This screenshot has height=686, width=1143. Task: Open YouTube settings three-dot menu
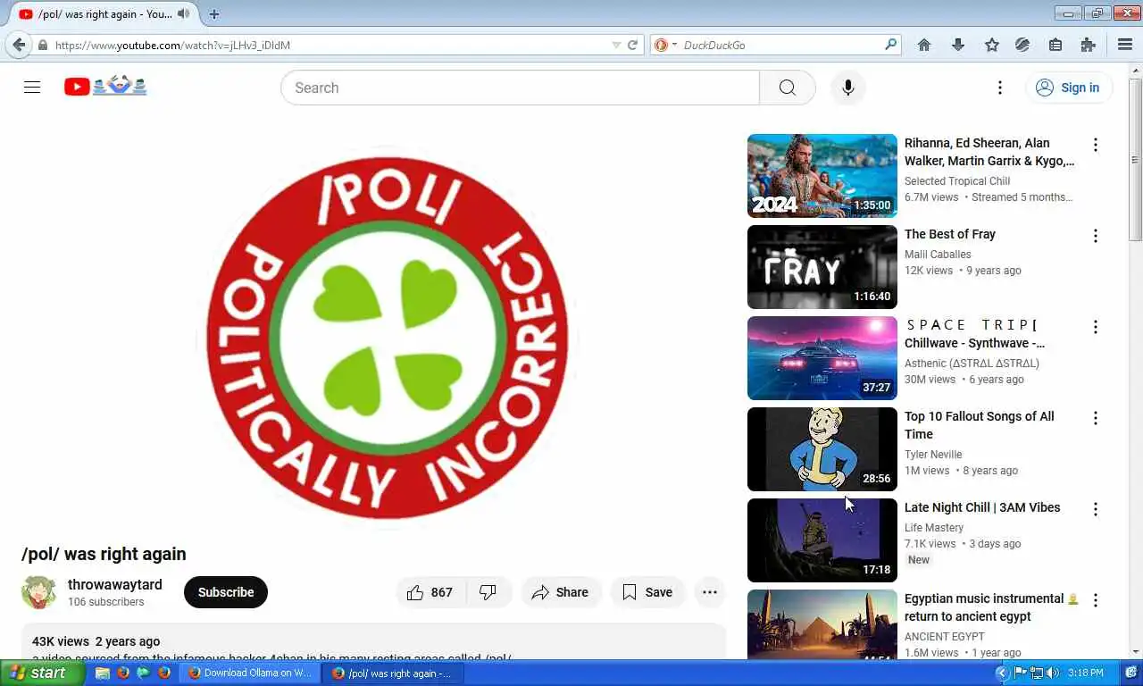pyautogui.click(x=999, y=88)
